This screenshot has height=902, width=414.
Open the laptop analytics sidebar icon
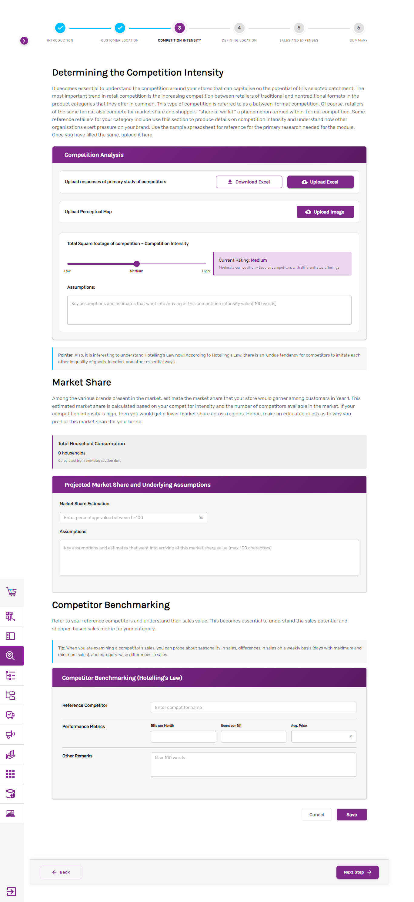coord(11,813)
